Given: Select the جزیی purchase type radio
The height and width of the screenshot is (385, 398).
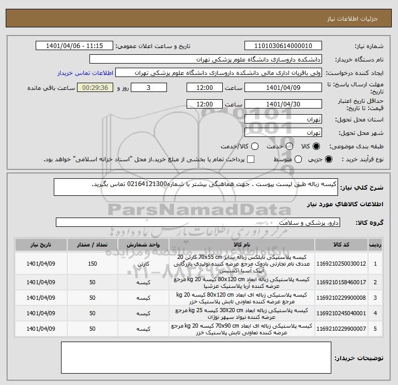Looking at the screenshot, I should 329,159.
